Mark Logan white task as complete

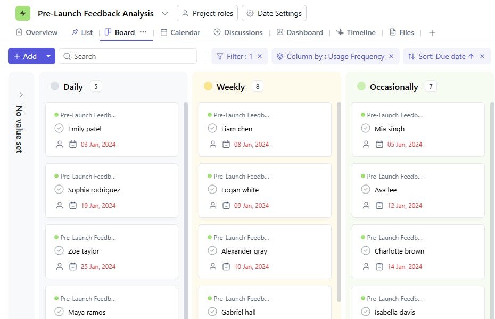point(212,190)
